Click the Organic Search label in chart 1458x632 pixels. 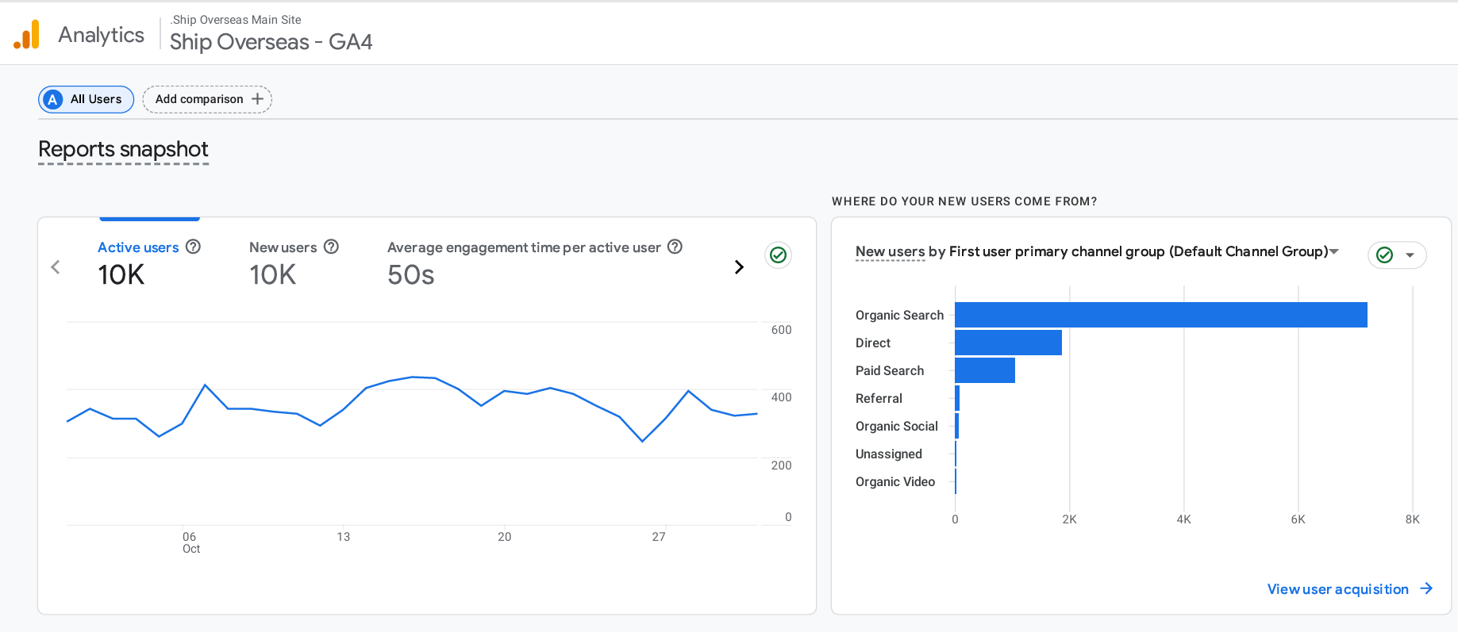[899, 315]
